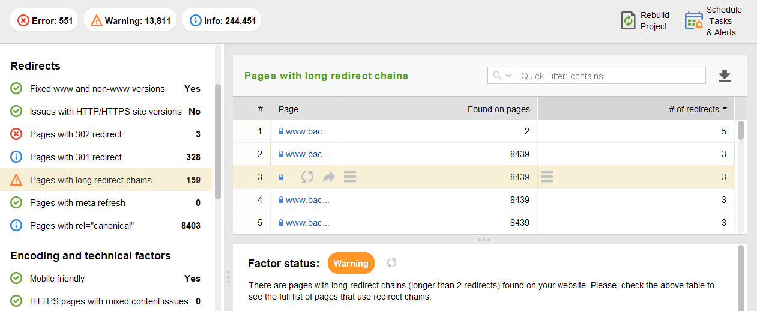
Task: Click Schedule Tasks & Alerts label
Action: pyautogui.click(x=724, y=21)
